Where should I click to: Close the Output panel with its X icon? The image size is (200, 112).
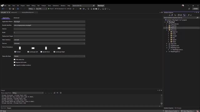[162, 90]
